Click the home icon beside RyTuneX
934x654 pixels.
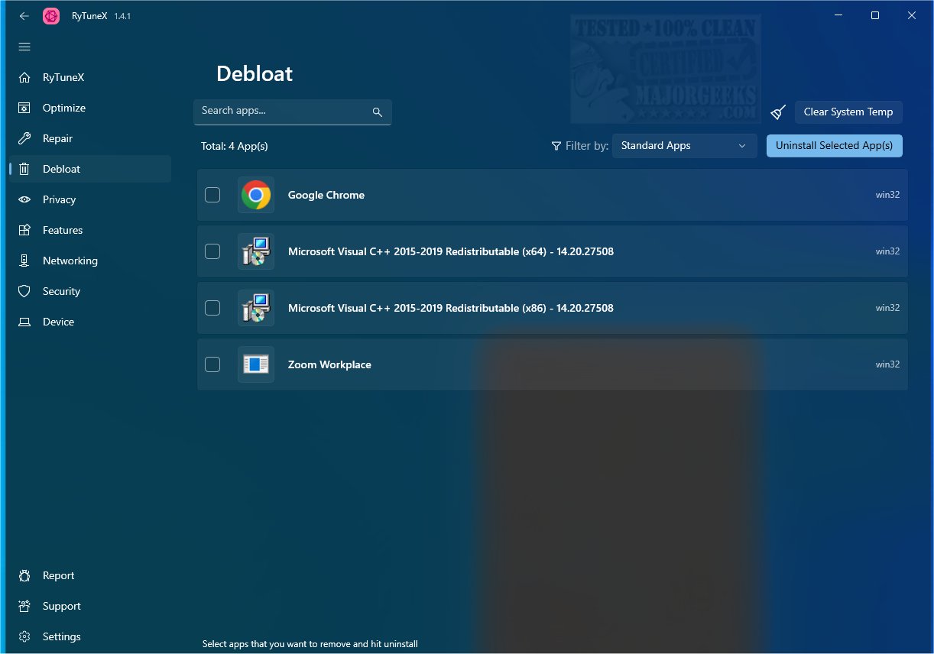pos(24,78)
